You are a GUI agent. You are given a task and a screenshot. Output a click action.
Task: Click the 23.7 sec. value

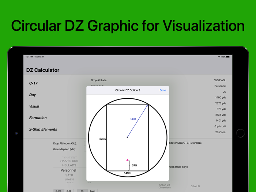pyautogui.click(x=221, y=132)
